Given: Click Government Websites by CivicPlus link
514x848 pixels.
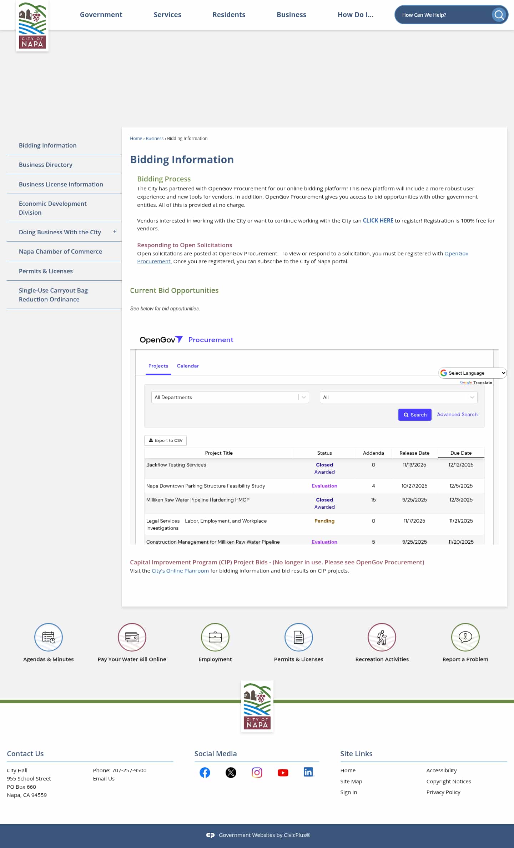Looking at the screenshot, I should pos(264,835).
